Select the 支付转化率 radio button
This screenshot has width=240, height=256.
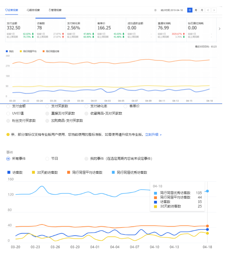click(x=86, y=106)
